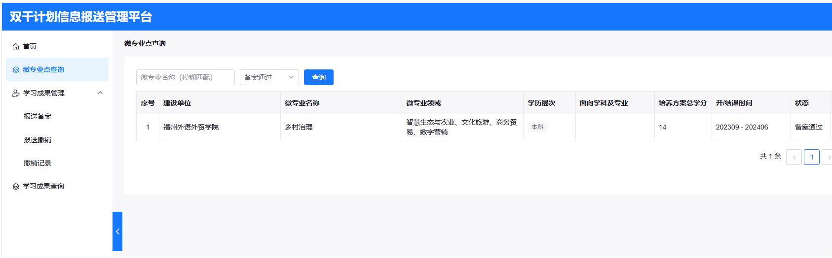Click the 福州外语外贸学院 cell

point(191,127)
